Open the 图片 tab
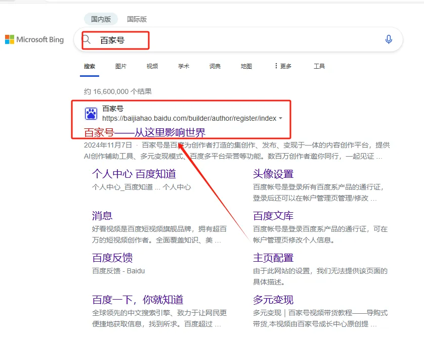The width and height of the screenshot is (424, 337). pyautogui.click(x=121, y=66)
